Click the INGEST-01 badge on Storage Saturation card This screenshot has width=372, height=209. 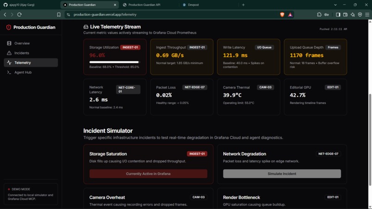click(x=197, y=154)
